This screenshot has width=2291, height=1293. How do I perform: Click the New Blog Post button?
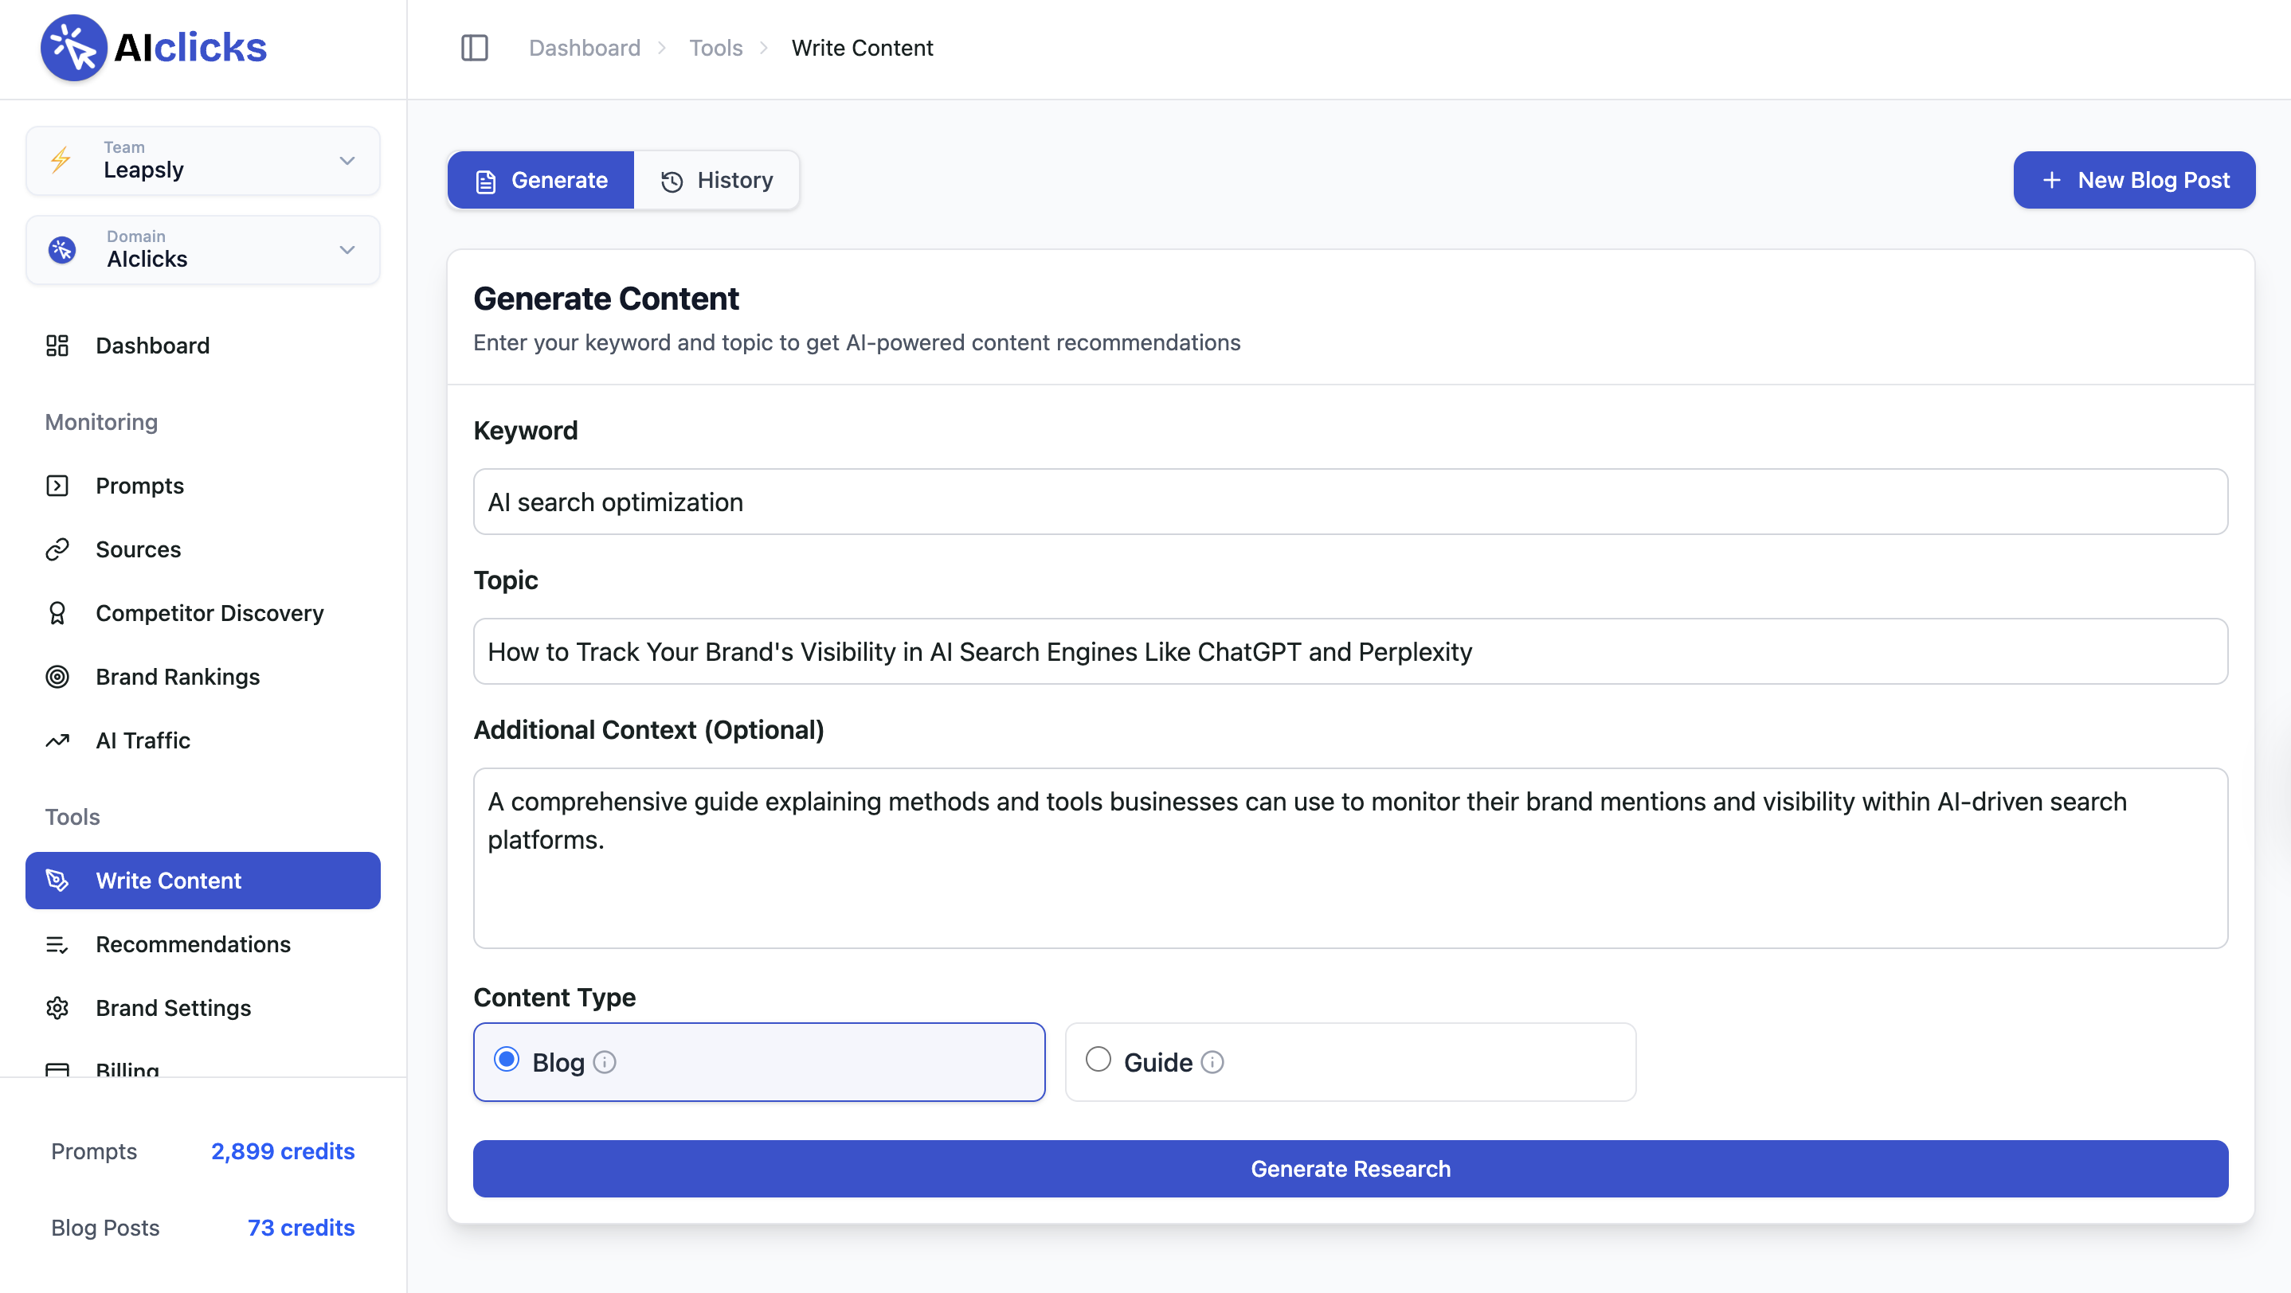pos(2133,181)
